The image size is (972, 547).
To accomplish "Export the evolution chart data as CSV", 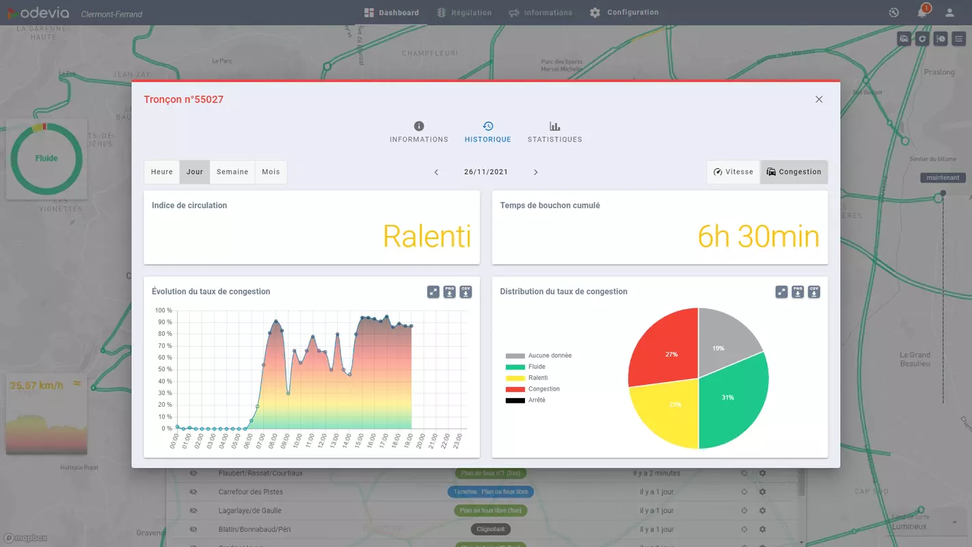I will pyautogui.click(x=465, y=292).
